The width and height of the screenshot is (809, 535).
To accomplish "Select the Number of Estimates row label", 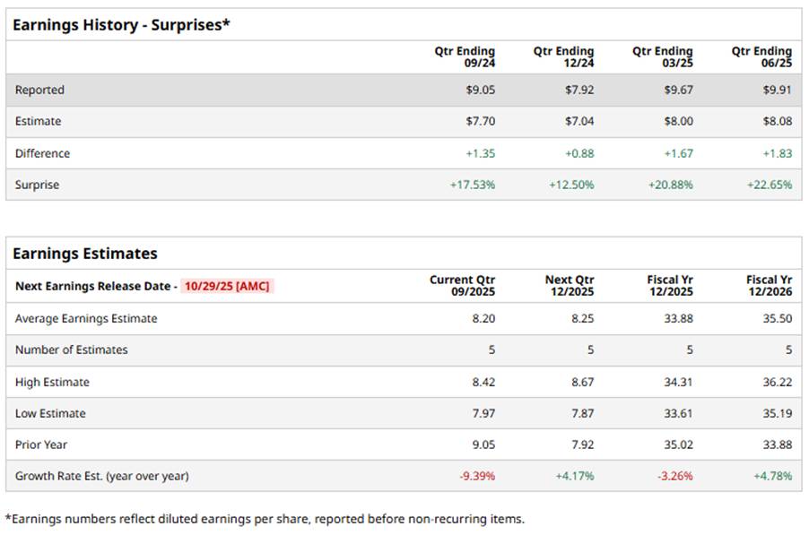I will tap(71, 349).
